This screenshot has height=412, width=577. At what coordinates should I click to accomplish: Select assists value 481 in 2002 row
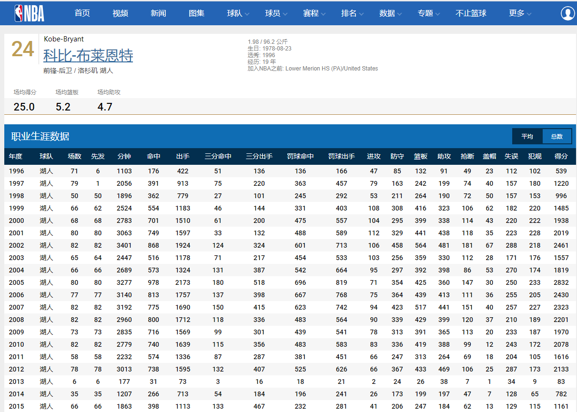[x=444, y=245]
